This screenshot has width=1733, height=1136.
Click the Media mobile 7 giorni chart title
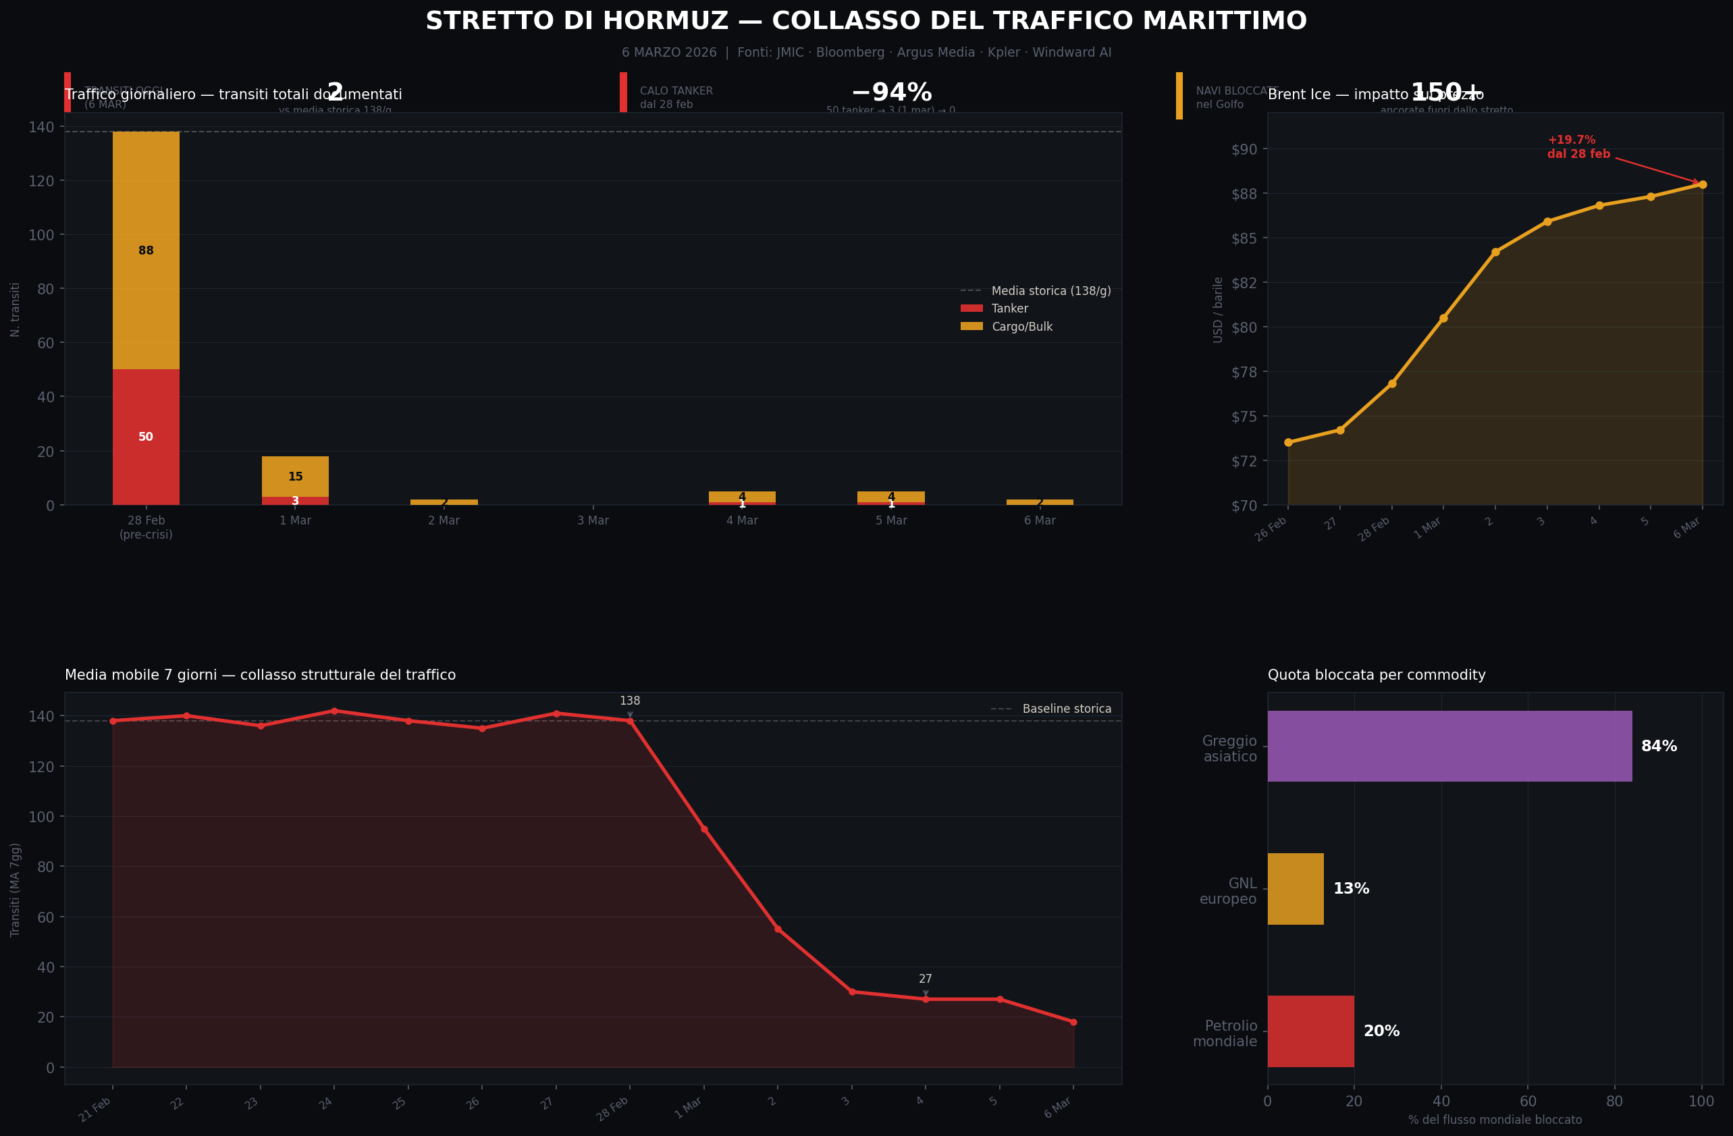(x=260, y=675)
